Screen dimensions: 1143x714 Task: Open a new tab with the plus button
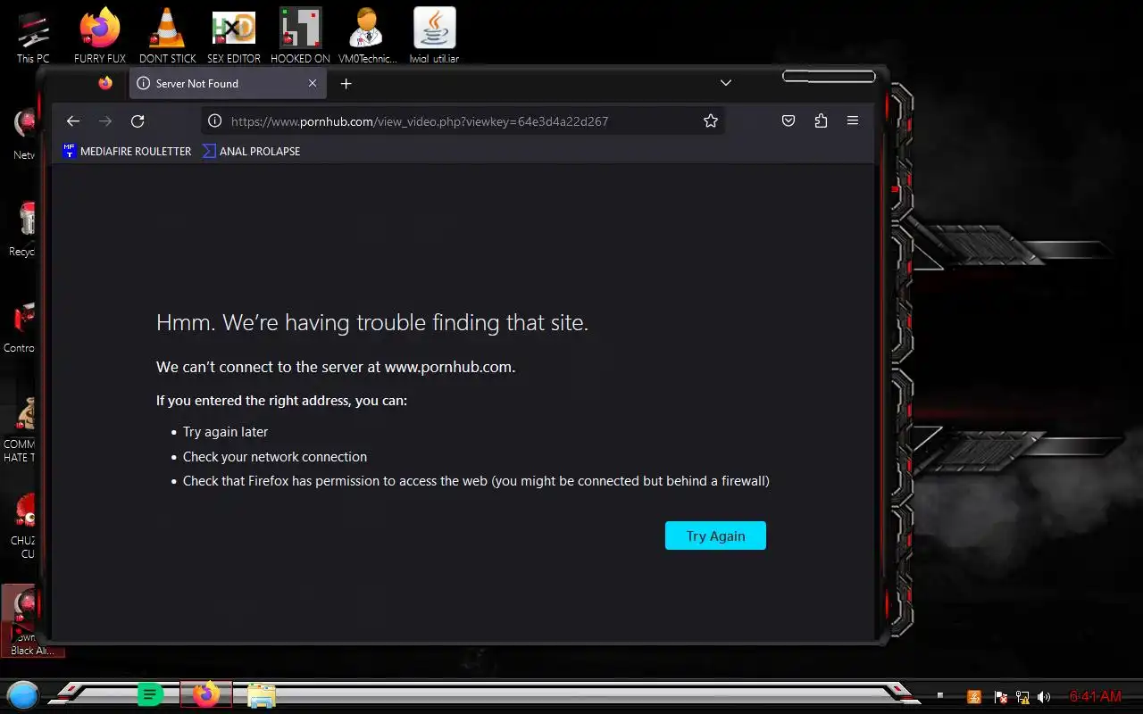click(346, 84)
